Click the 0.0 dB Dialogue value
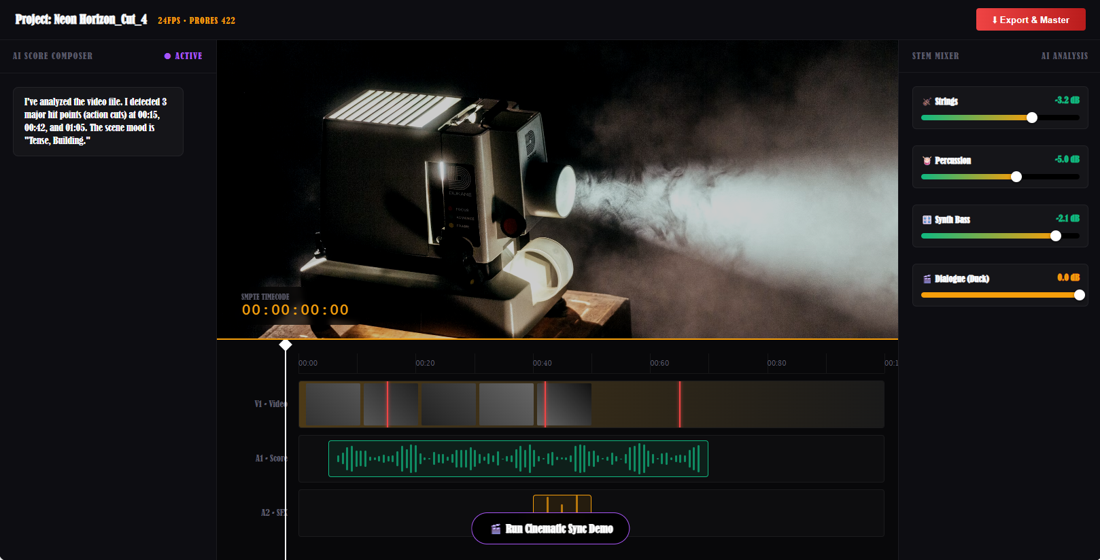 pos(1068,277)
